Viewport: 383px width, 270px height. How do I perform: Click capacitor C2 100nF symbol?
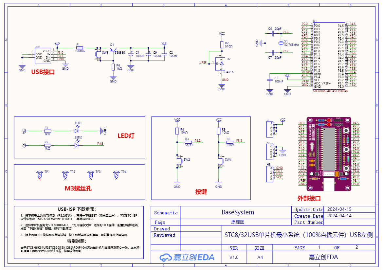(x=164, y=54)
